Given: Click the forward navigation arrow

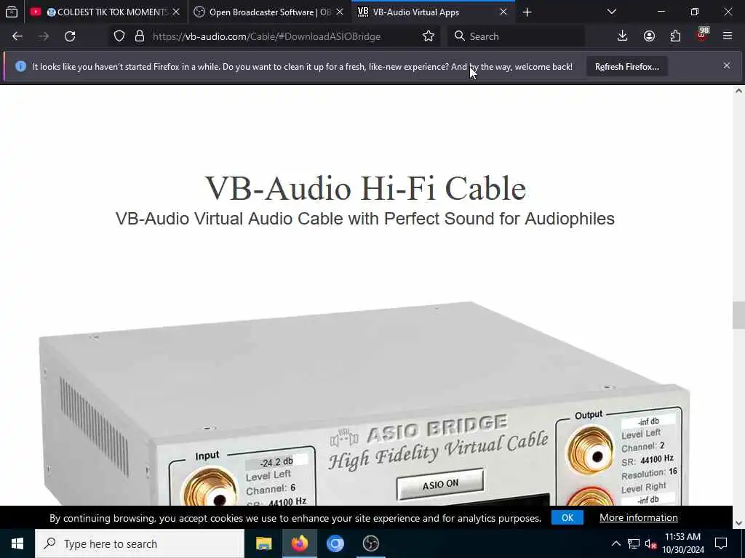Looking at the screenshot, I should [x=44, y=36].
